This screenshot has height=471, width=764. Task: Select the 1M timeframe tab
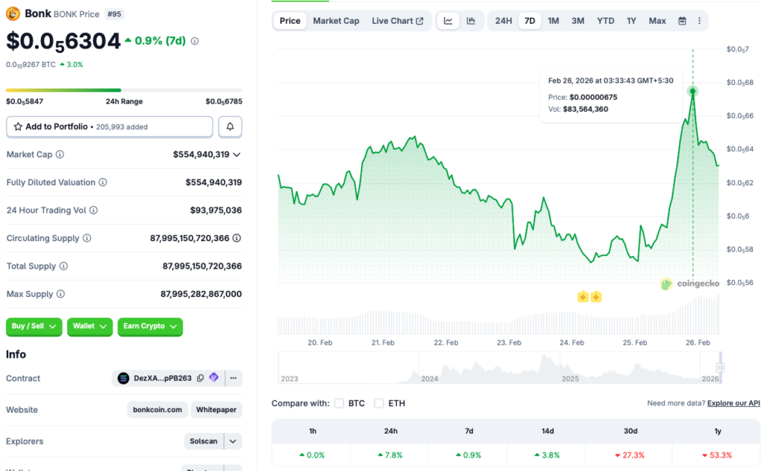(553, 20)
